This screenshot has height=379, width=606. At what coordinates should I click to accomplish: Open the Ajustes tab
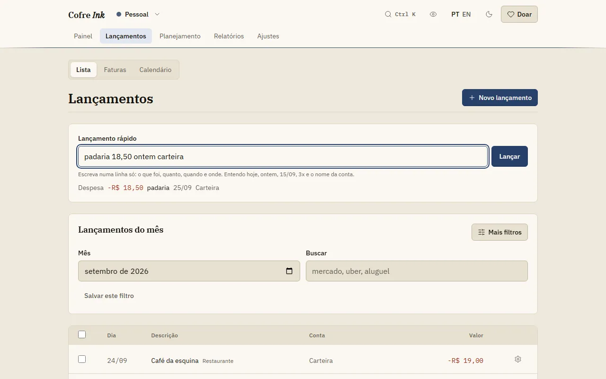click(268, 36)
